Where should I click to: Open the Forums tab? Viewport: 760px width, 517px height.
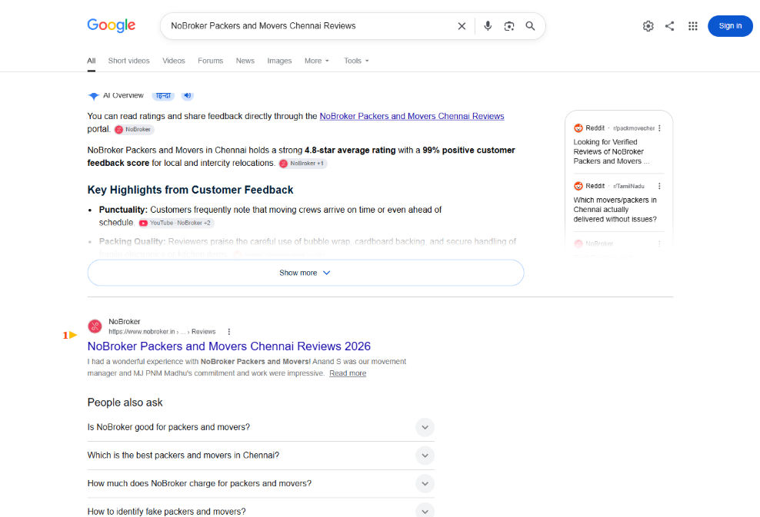[x=210, y=61]
